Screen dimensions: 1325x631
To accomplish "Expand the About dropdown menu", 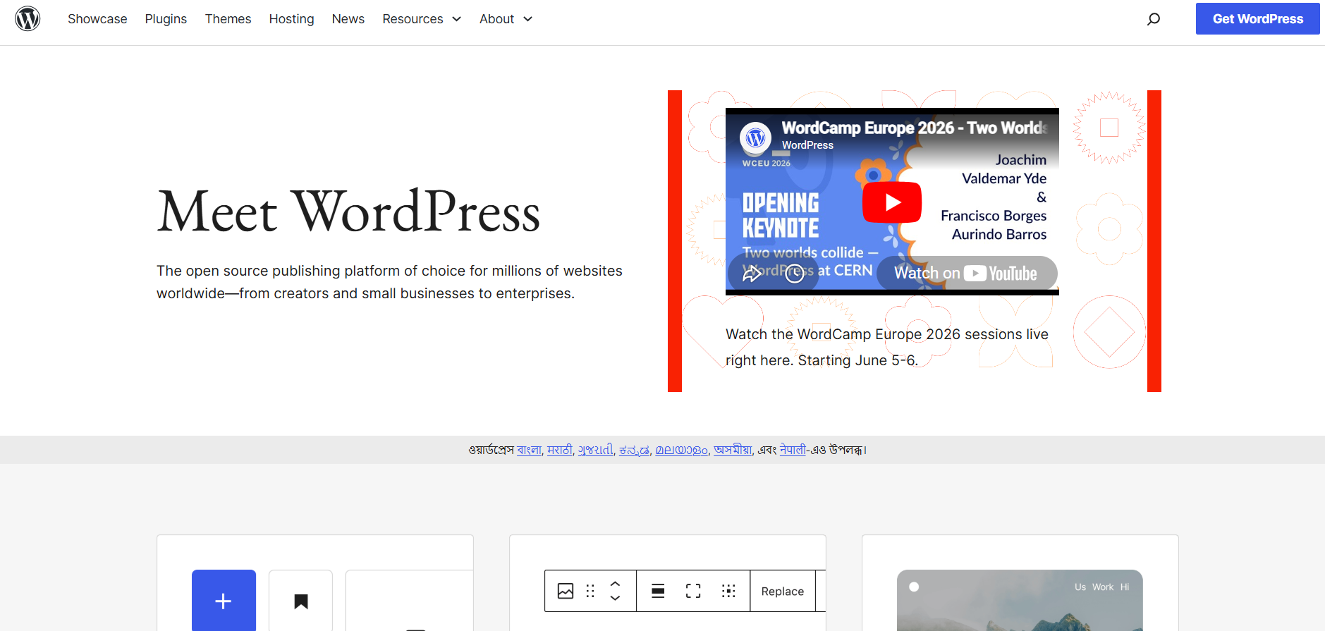I will (x=506, y=19).
